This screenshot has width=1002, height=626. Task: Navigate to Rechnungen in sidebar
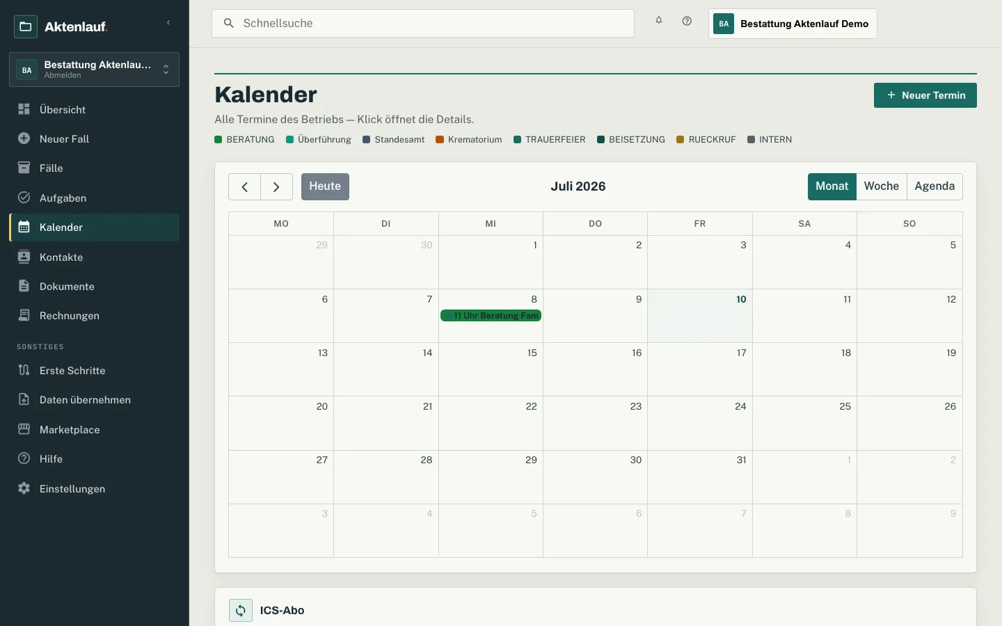(94, 315)
